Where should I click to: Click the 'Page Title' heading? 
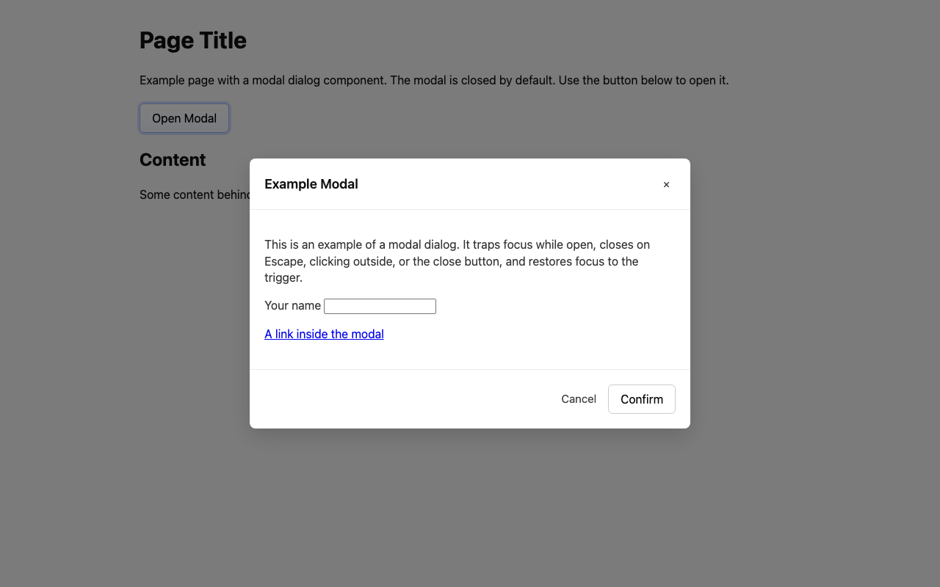pyautogui.click(x=192, y=40)
